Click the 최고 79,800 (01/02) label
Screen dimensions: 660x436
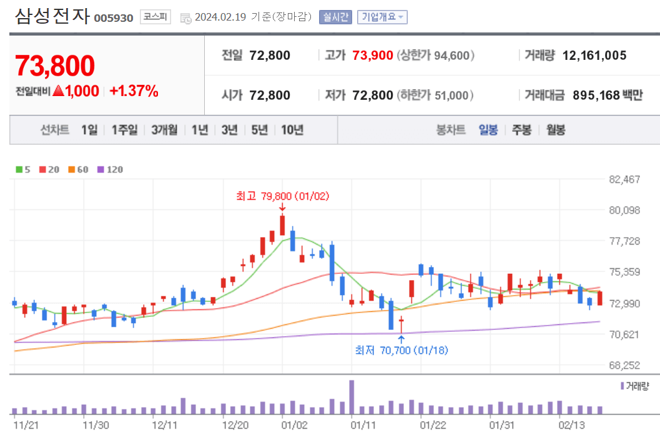(x=282, y=196)
